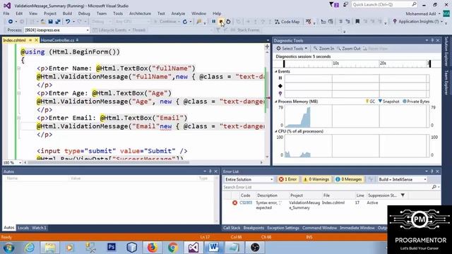The image size is (452, 254).
Task: Click the diagnostics timeline ruler at 10s
Action: [335, 64]
